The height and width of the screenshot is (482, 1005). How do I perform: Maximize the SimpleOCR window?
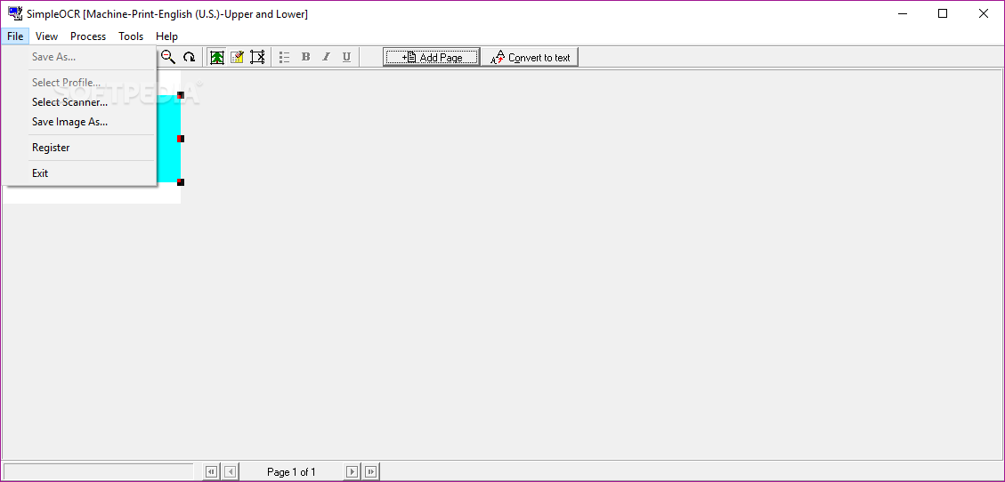click(942, 13)
